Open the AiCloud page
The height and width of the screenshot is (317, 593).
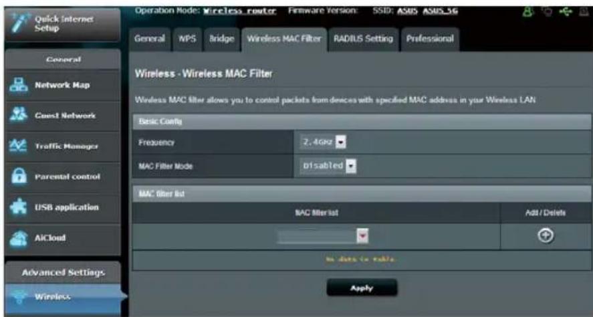coord(63,238)
